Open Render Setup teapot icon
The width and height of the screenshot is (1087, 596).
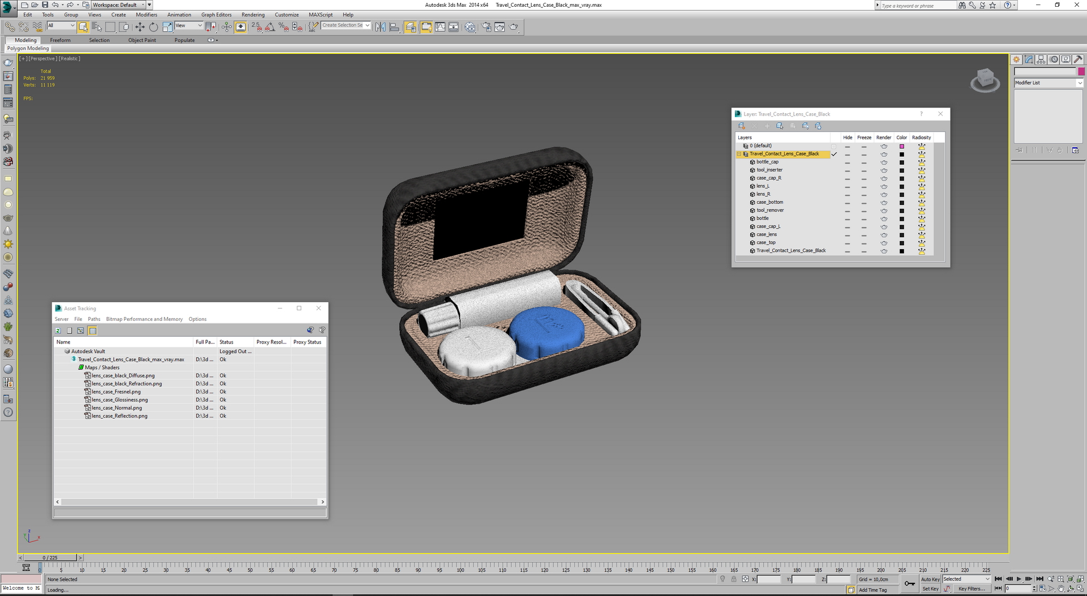tap(486, 27)
